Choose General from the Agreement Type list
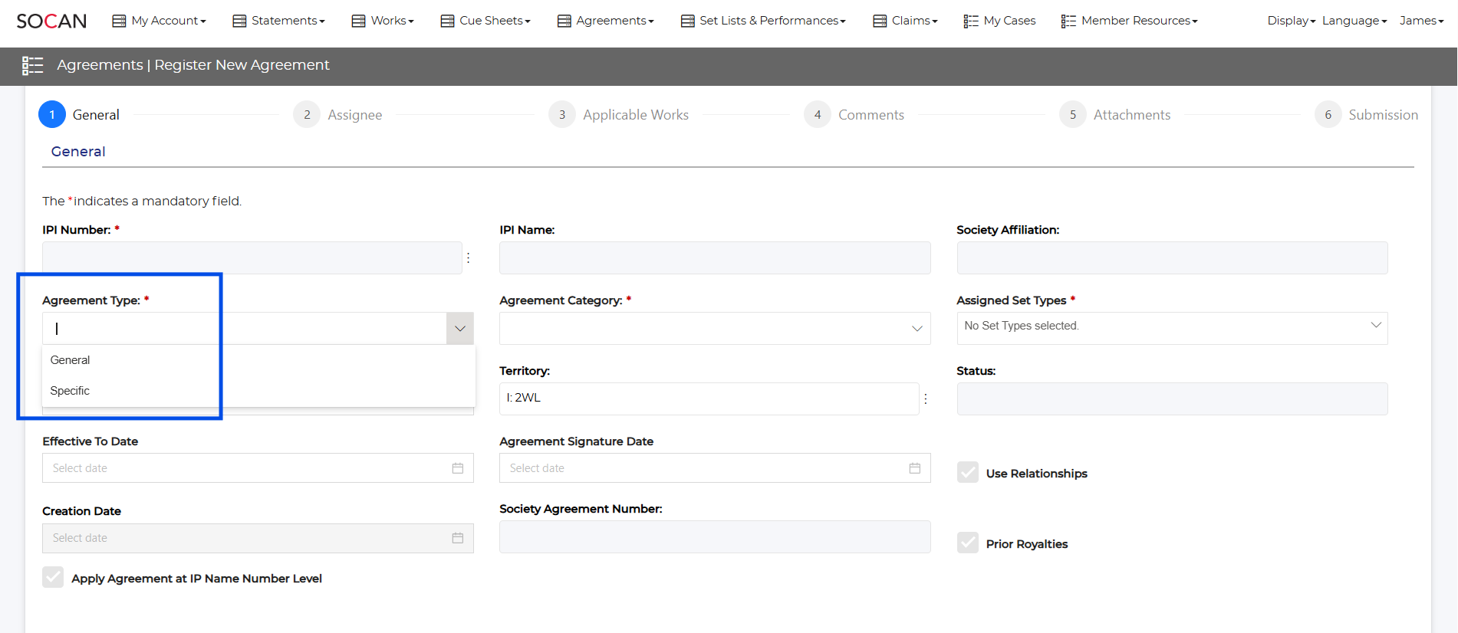The image size is (1458, 633). pos(70,360)
